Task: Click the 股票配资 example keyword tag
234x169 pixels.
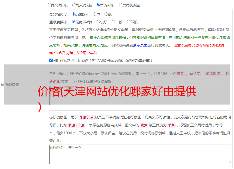Action: (x=213, y=74)
